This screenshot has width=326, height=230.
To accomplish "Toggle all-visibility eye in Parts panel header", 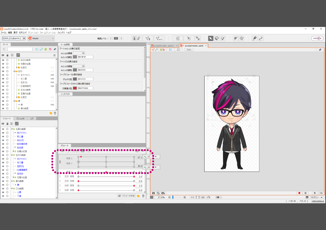I will [3, 55].
